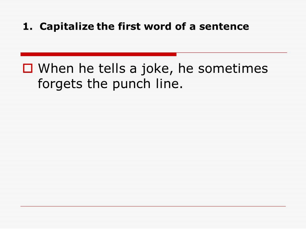Click the word "sentence" in the heading
This screenshot has height=229, width=306.
click(224, 26)
